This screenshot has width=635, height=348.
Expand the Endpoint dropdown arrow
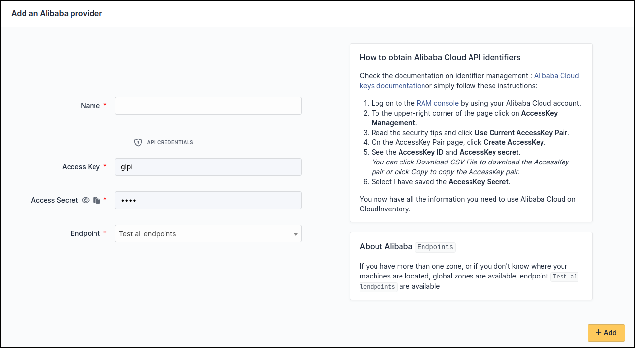tap(295, 234)
